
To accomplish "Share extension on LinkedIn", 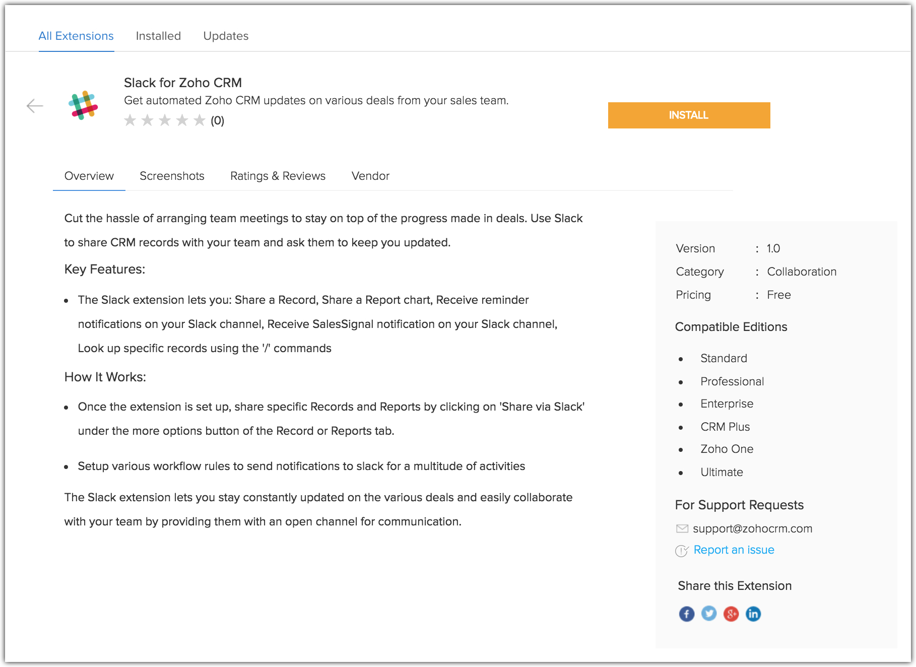I will click(x=753, y=614).
